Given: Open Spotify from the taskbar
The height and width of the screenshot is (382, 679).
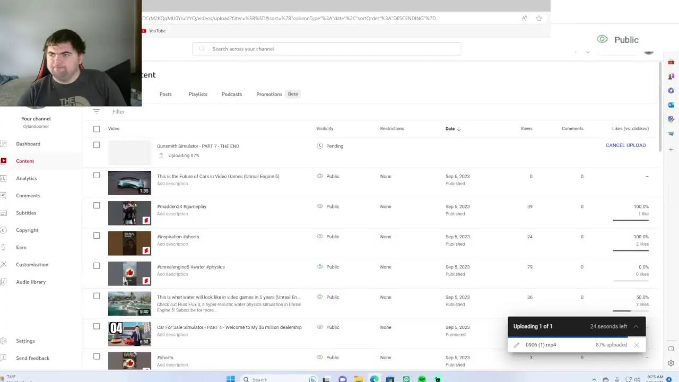Looking at the screenshot, I should 422,379.
